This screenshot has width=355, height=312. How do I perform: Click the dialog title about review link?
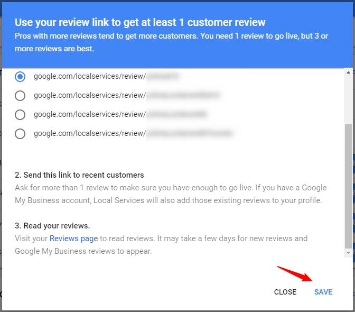[x=140, y=22]
